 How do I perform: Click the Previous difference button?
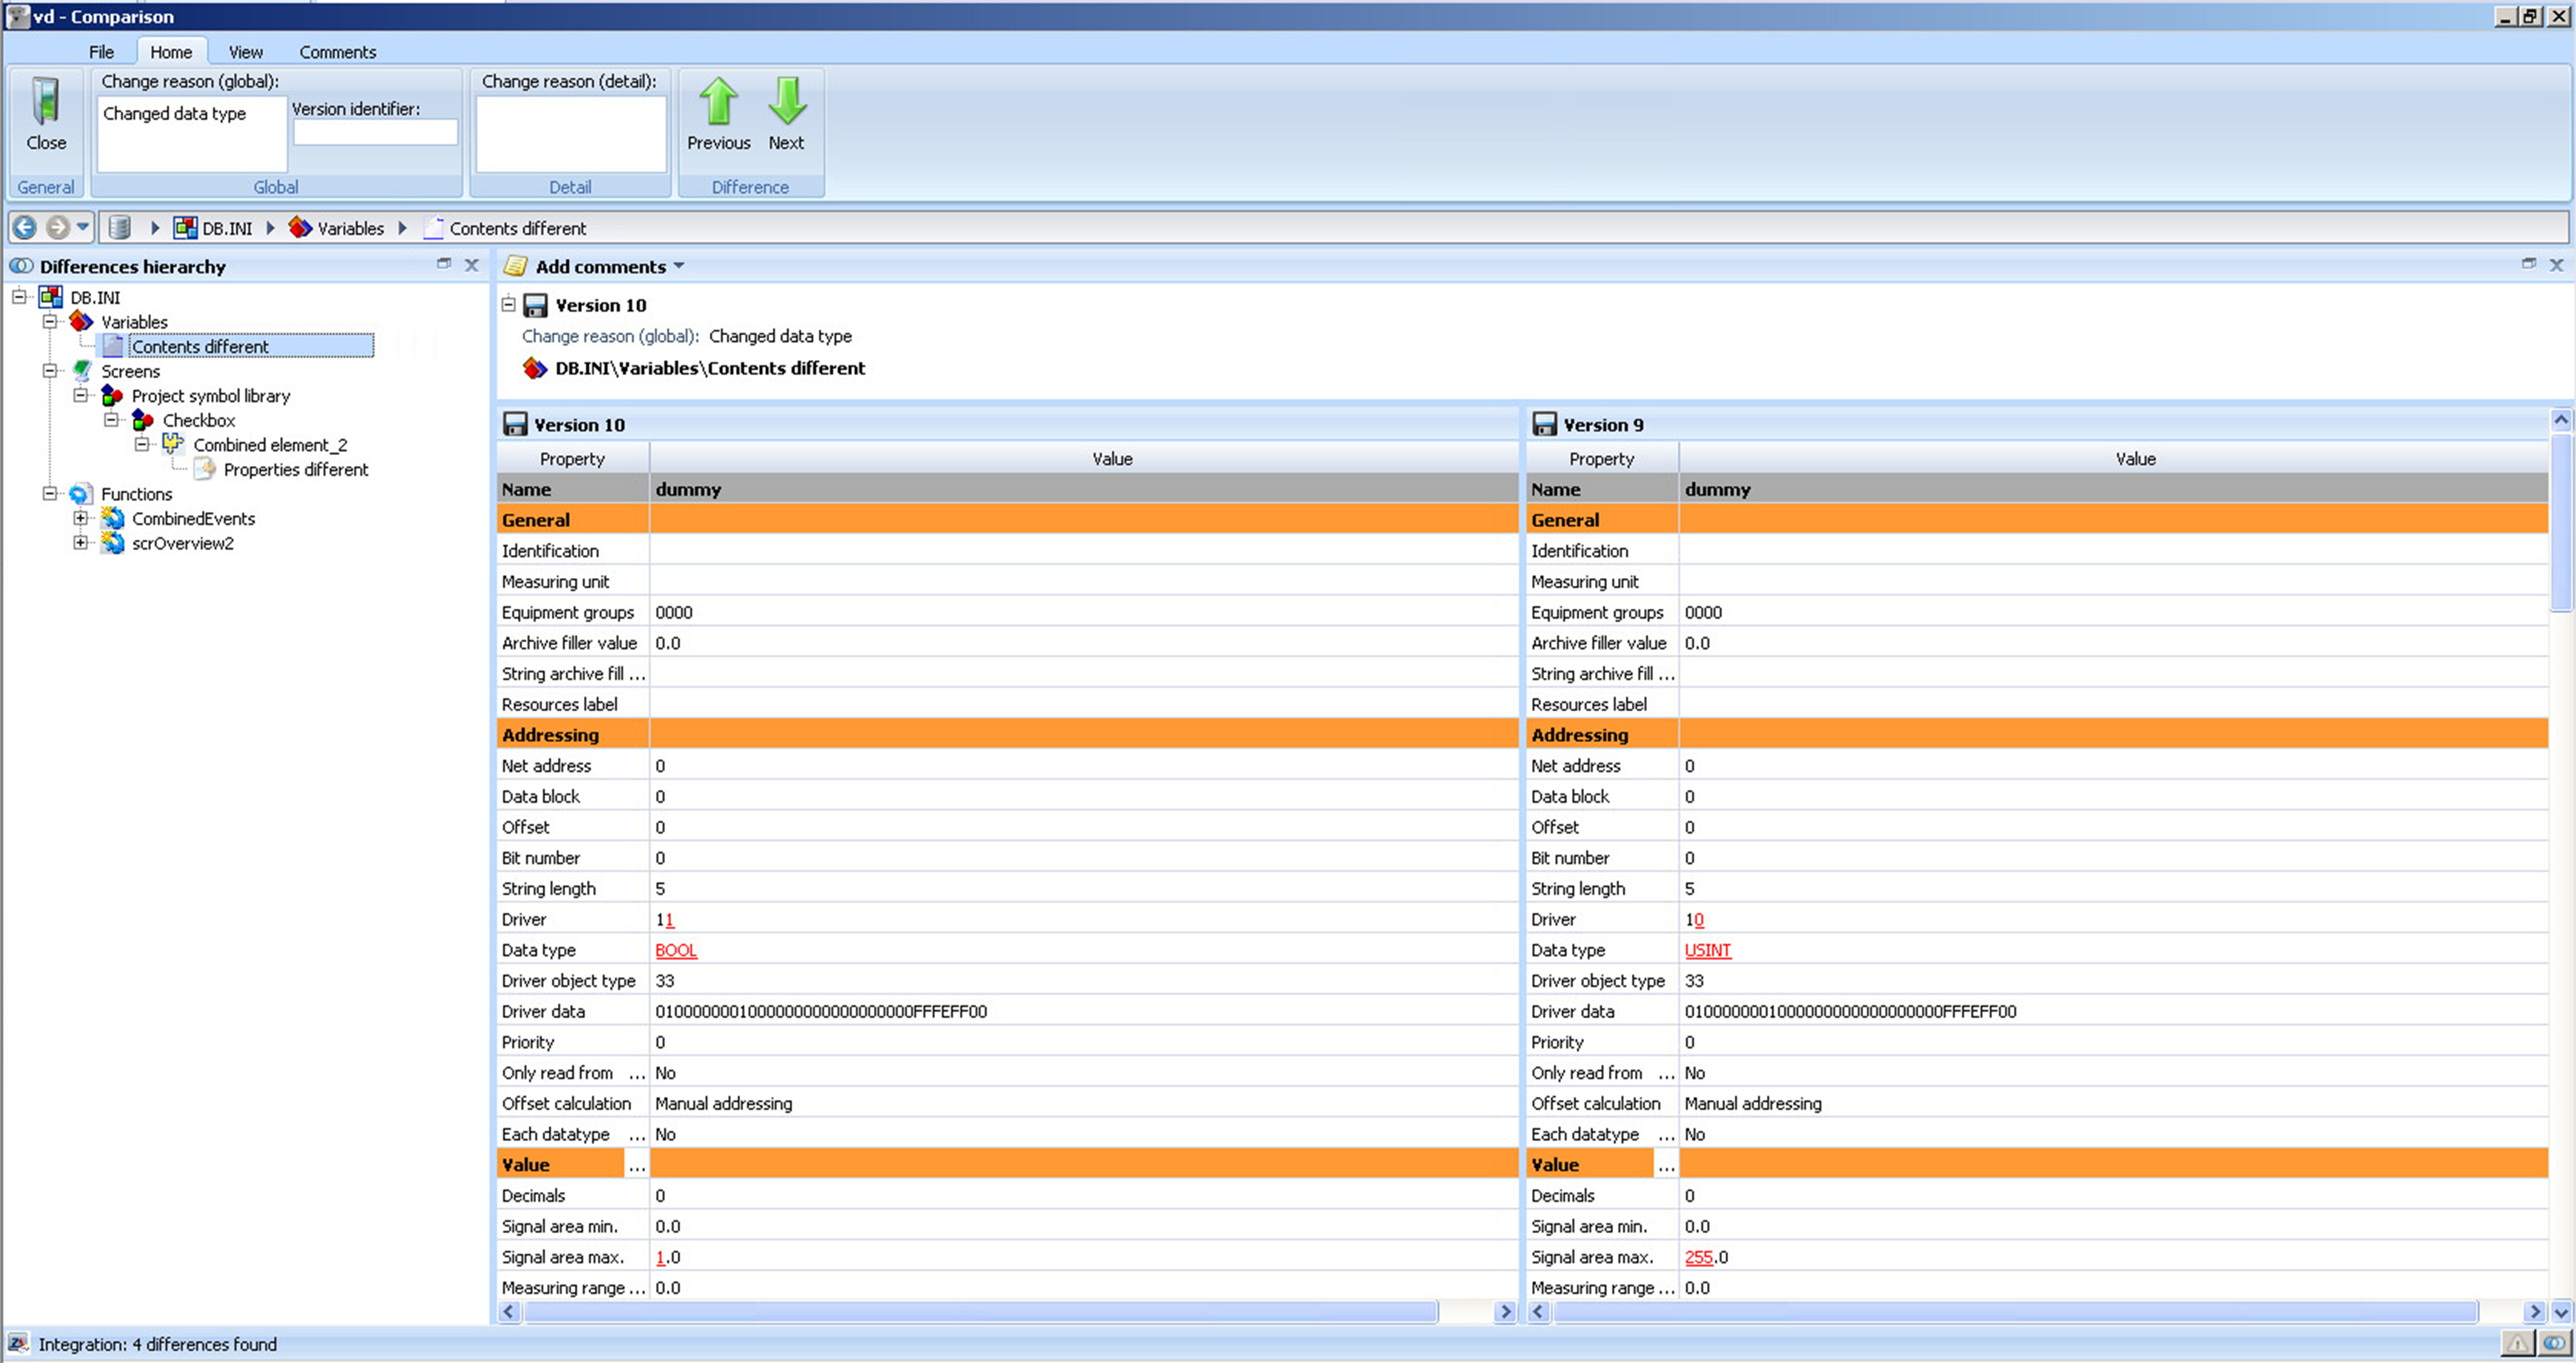(x=718, y=115)
